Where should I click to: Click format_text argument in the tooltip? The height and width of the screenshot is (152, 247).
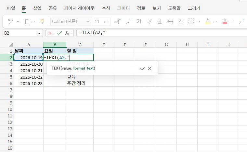84,68
